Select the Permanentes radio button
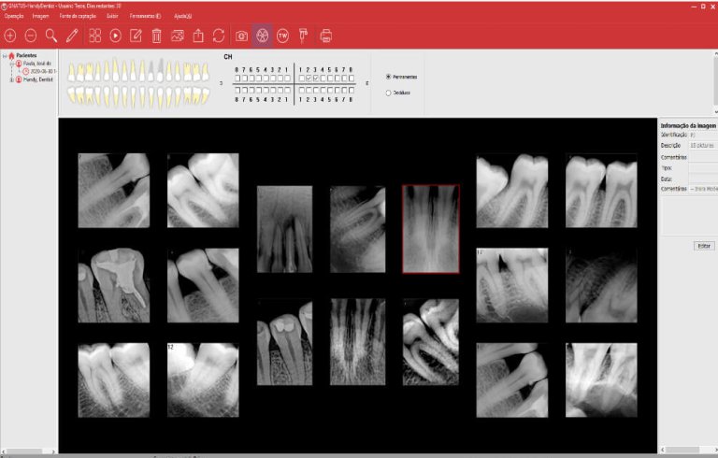 388,77
